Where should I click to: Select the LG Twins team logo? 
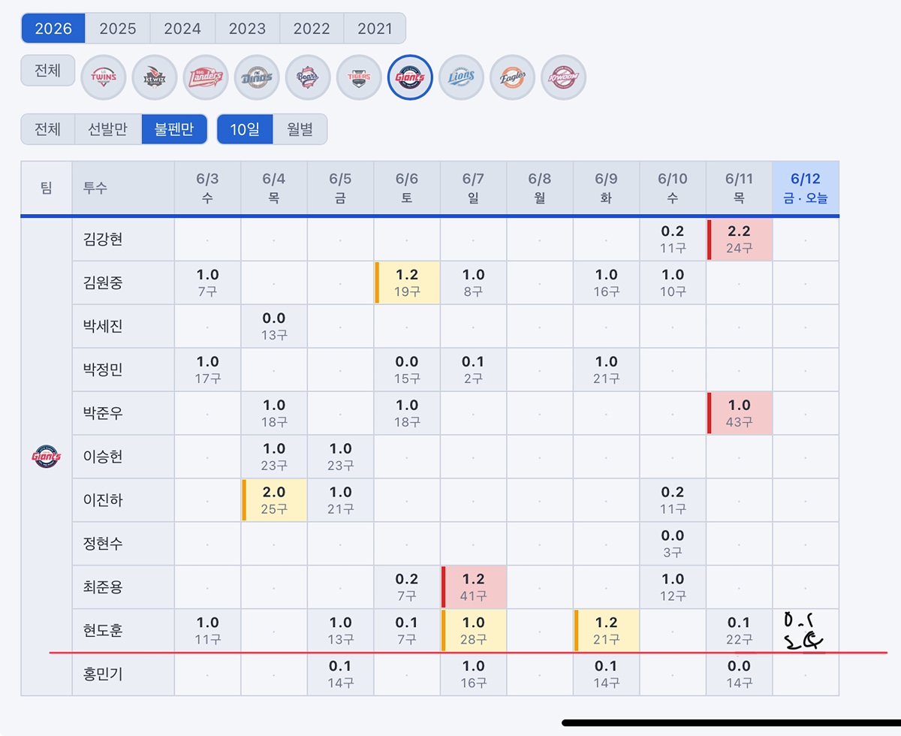point(104,77)
